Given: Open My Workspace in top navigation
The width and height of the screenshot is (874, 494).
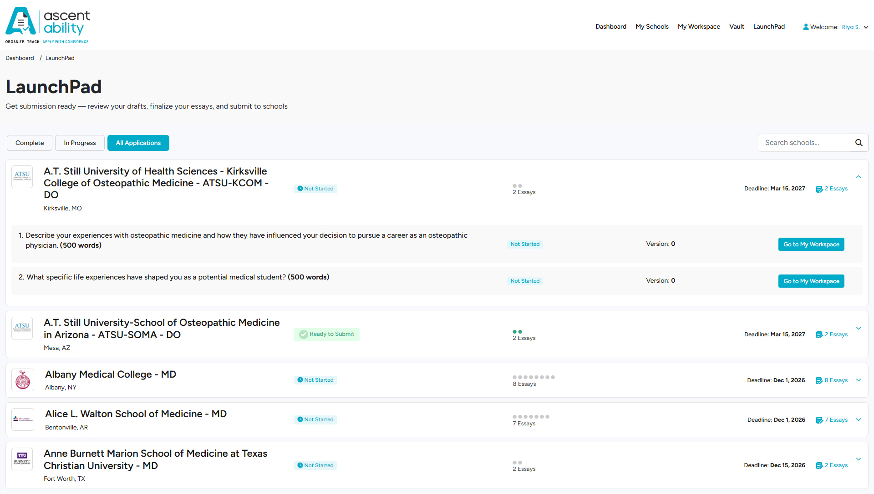Looking at the screenshot, I should click(x=699, y=27).
